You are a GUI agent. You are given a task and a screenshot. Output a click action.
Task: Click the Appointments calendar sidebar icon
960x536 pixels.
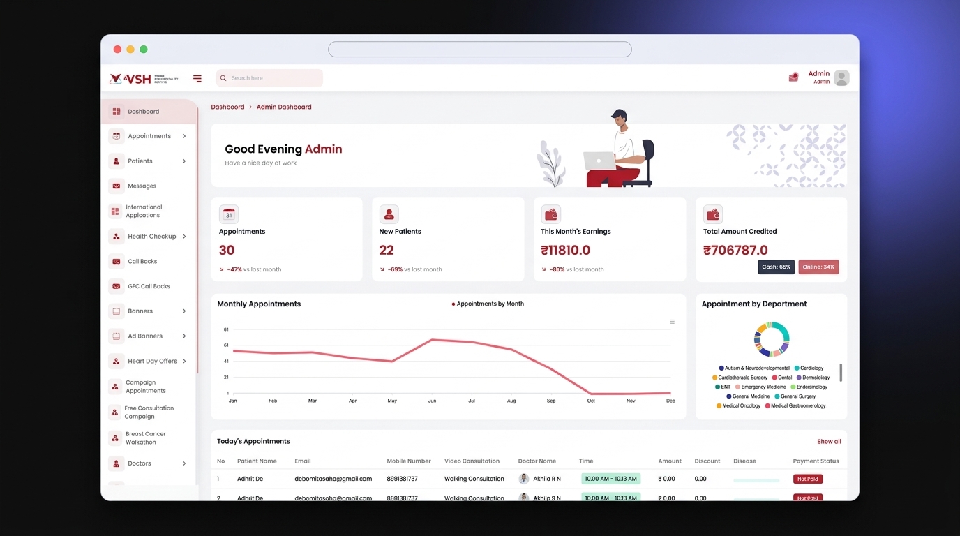click(117, 136)
